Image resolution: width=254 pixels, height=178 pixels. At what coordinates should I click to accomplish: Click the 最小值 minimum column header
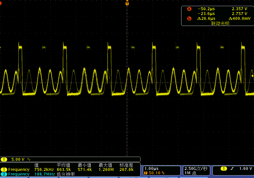[x=84, y=165]
